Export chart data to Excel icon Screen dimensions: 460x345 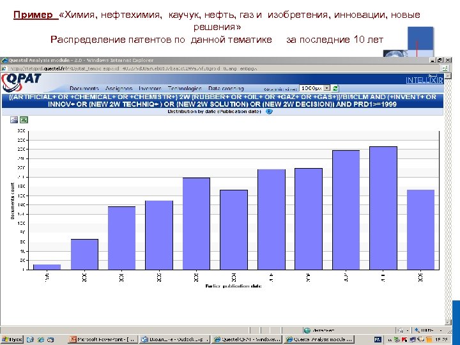24,119
